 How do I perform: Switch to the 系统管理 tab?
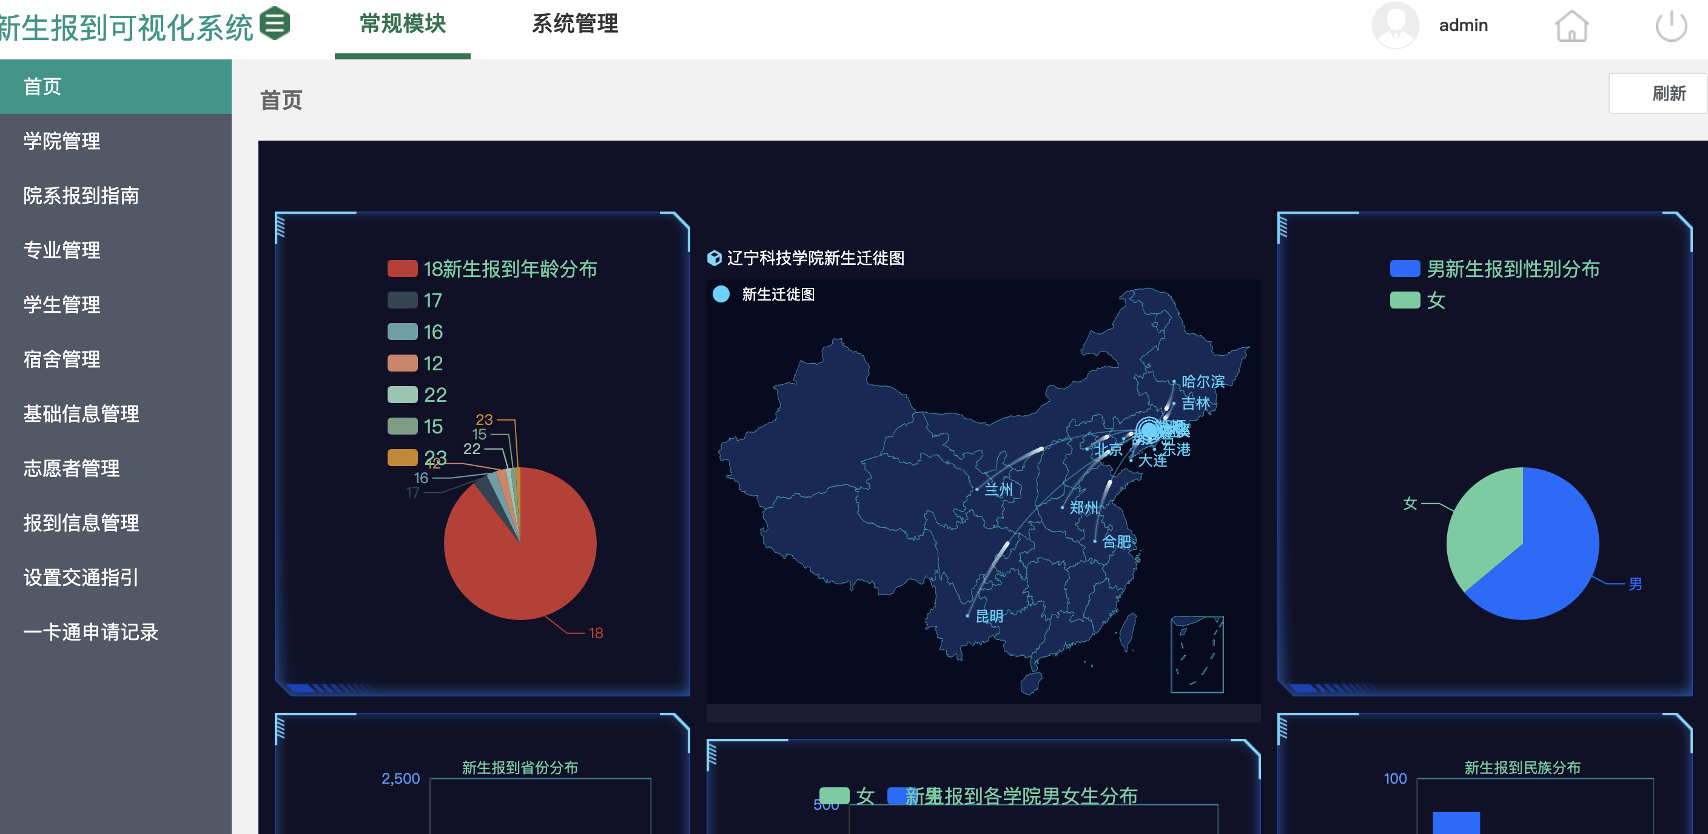[574, 24]
